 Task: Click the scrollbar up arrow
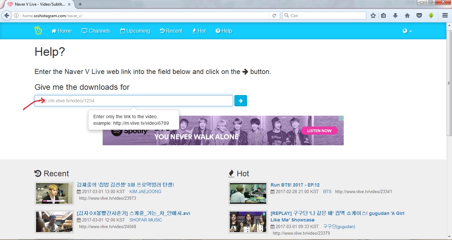449,25
